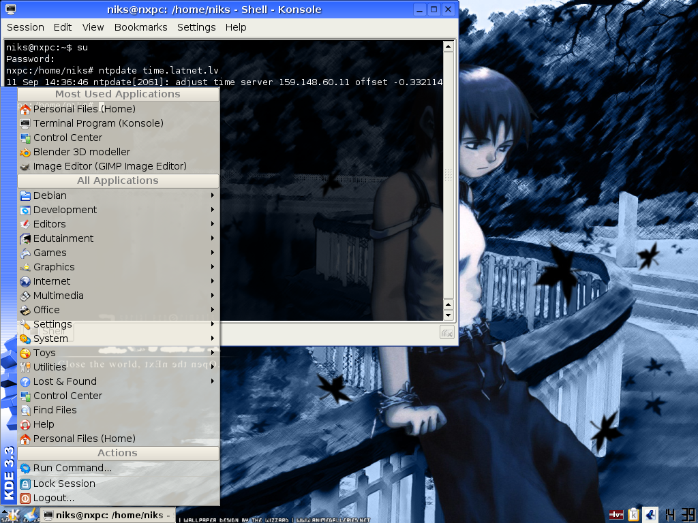Click the wrench icon beside Settings in K menu

25,324
